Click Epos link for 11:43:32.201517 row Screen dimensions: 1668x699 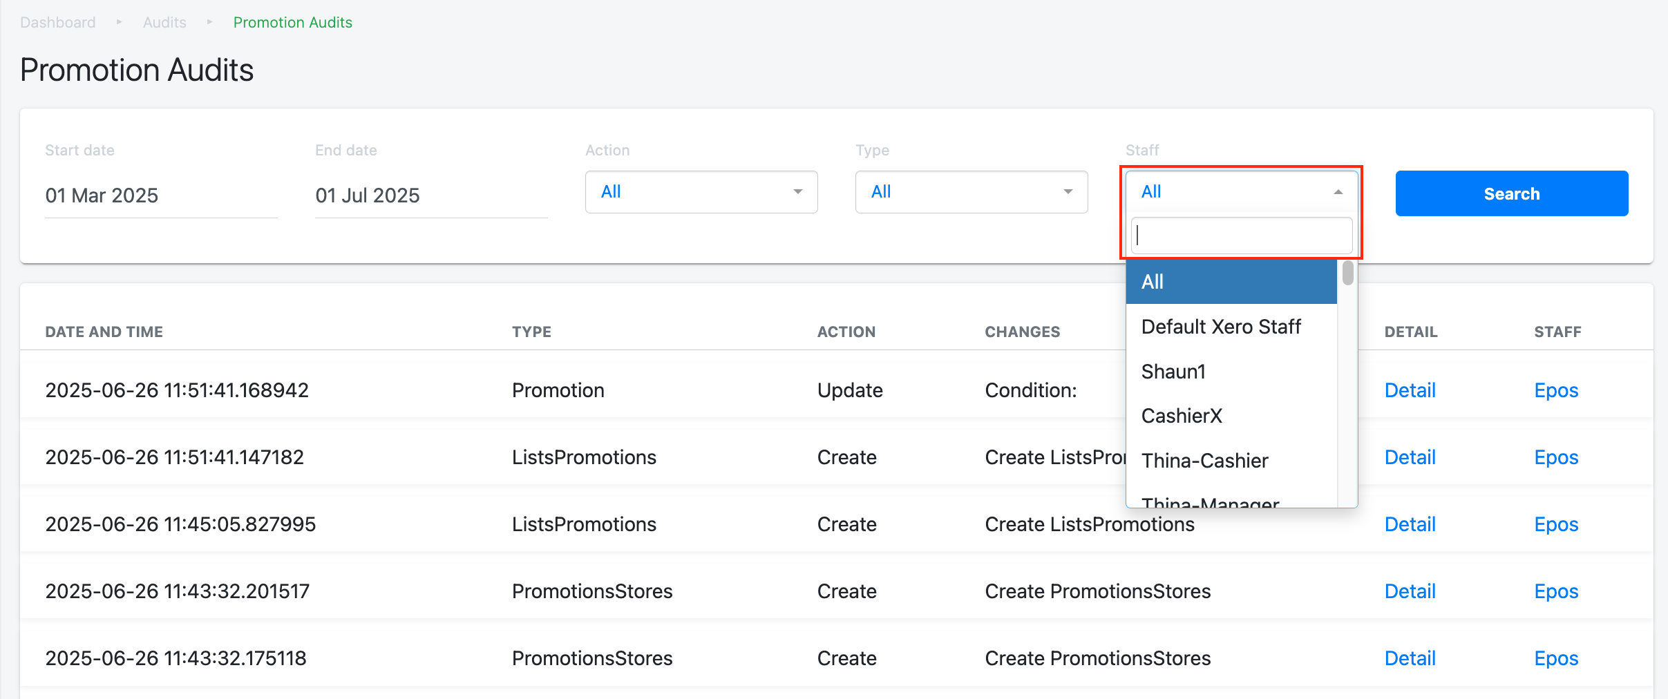(x=1555, y=591)
